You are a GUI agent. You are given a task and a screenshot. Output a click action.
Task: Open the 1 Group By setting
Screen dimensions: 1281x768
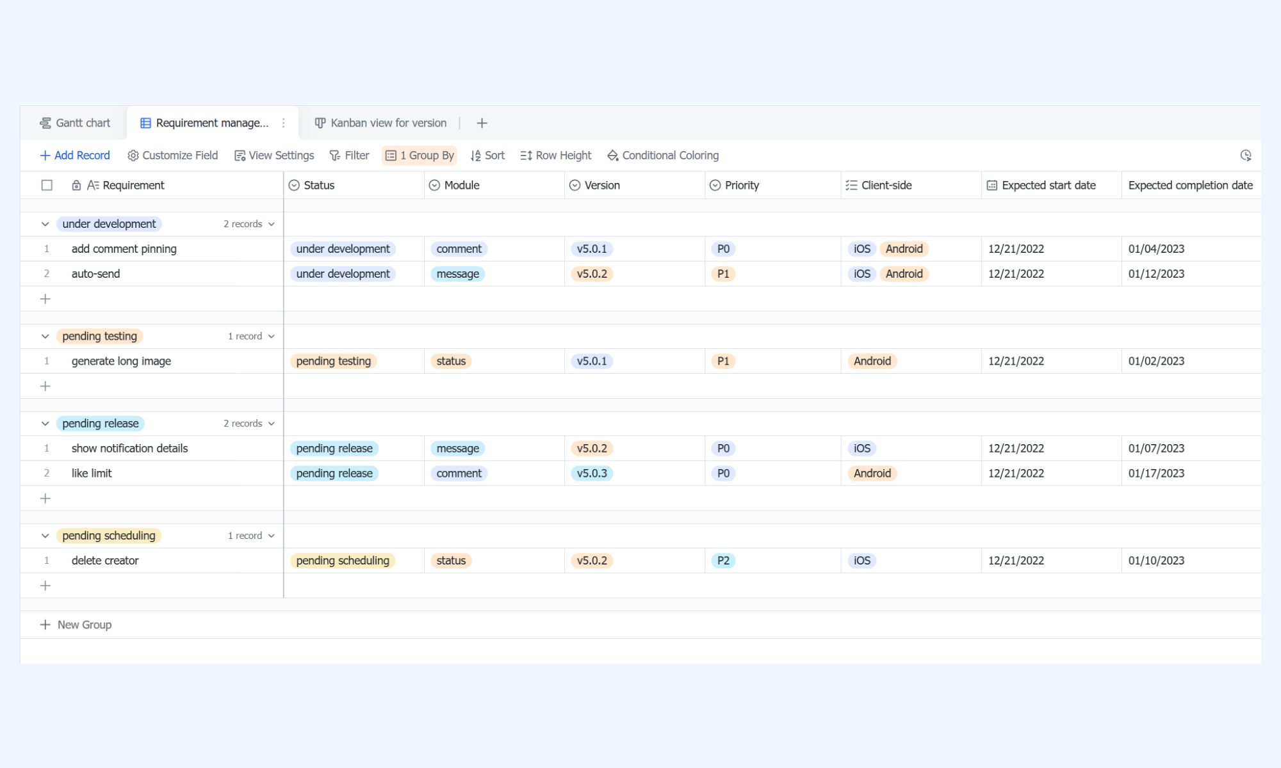pos(420,156)
